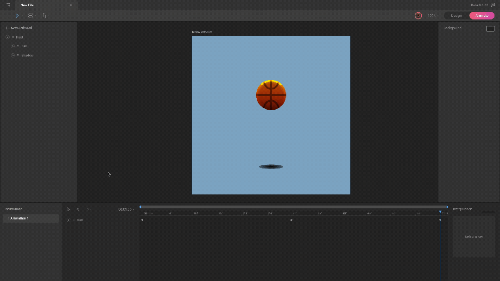Select Animation 1 in animations list
The width and height of the screenshot is (500, 281).
pos(31,219)
